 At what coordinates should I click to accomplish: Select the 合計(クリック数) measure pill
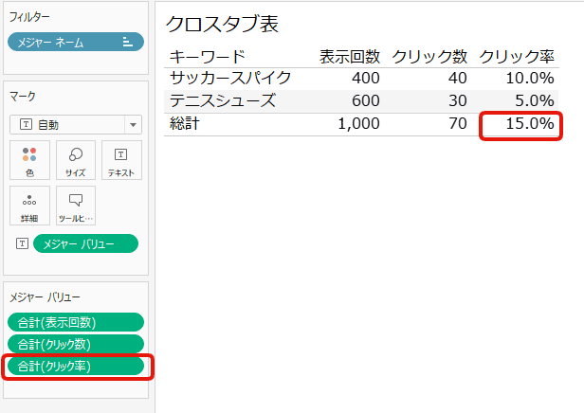point(75,344)
